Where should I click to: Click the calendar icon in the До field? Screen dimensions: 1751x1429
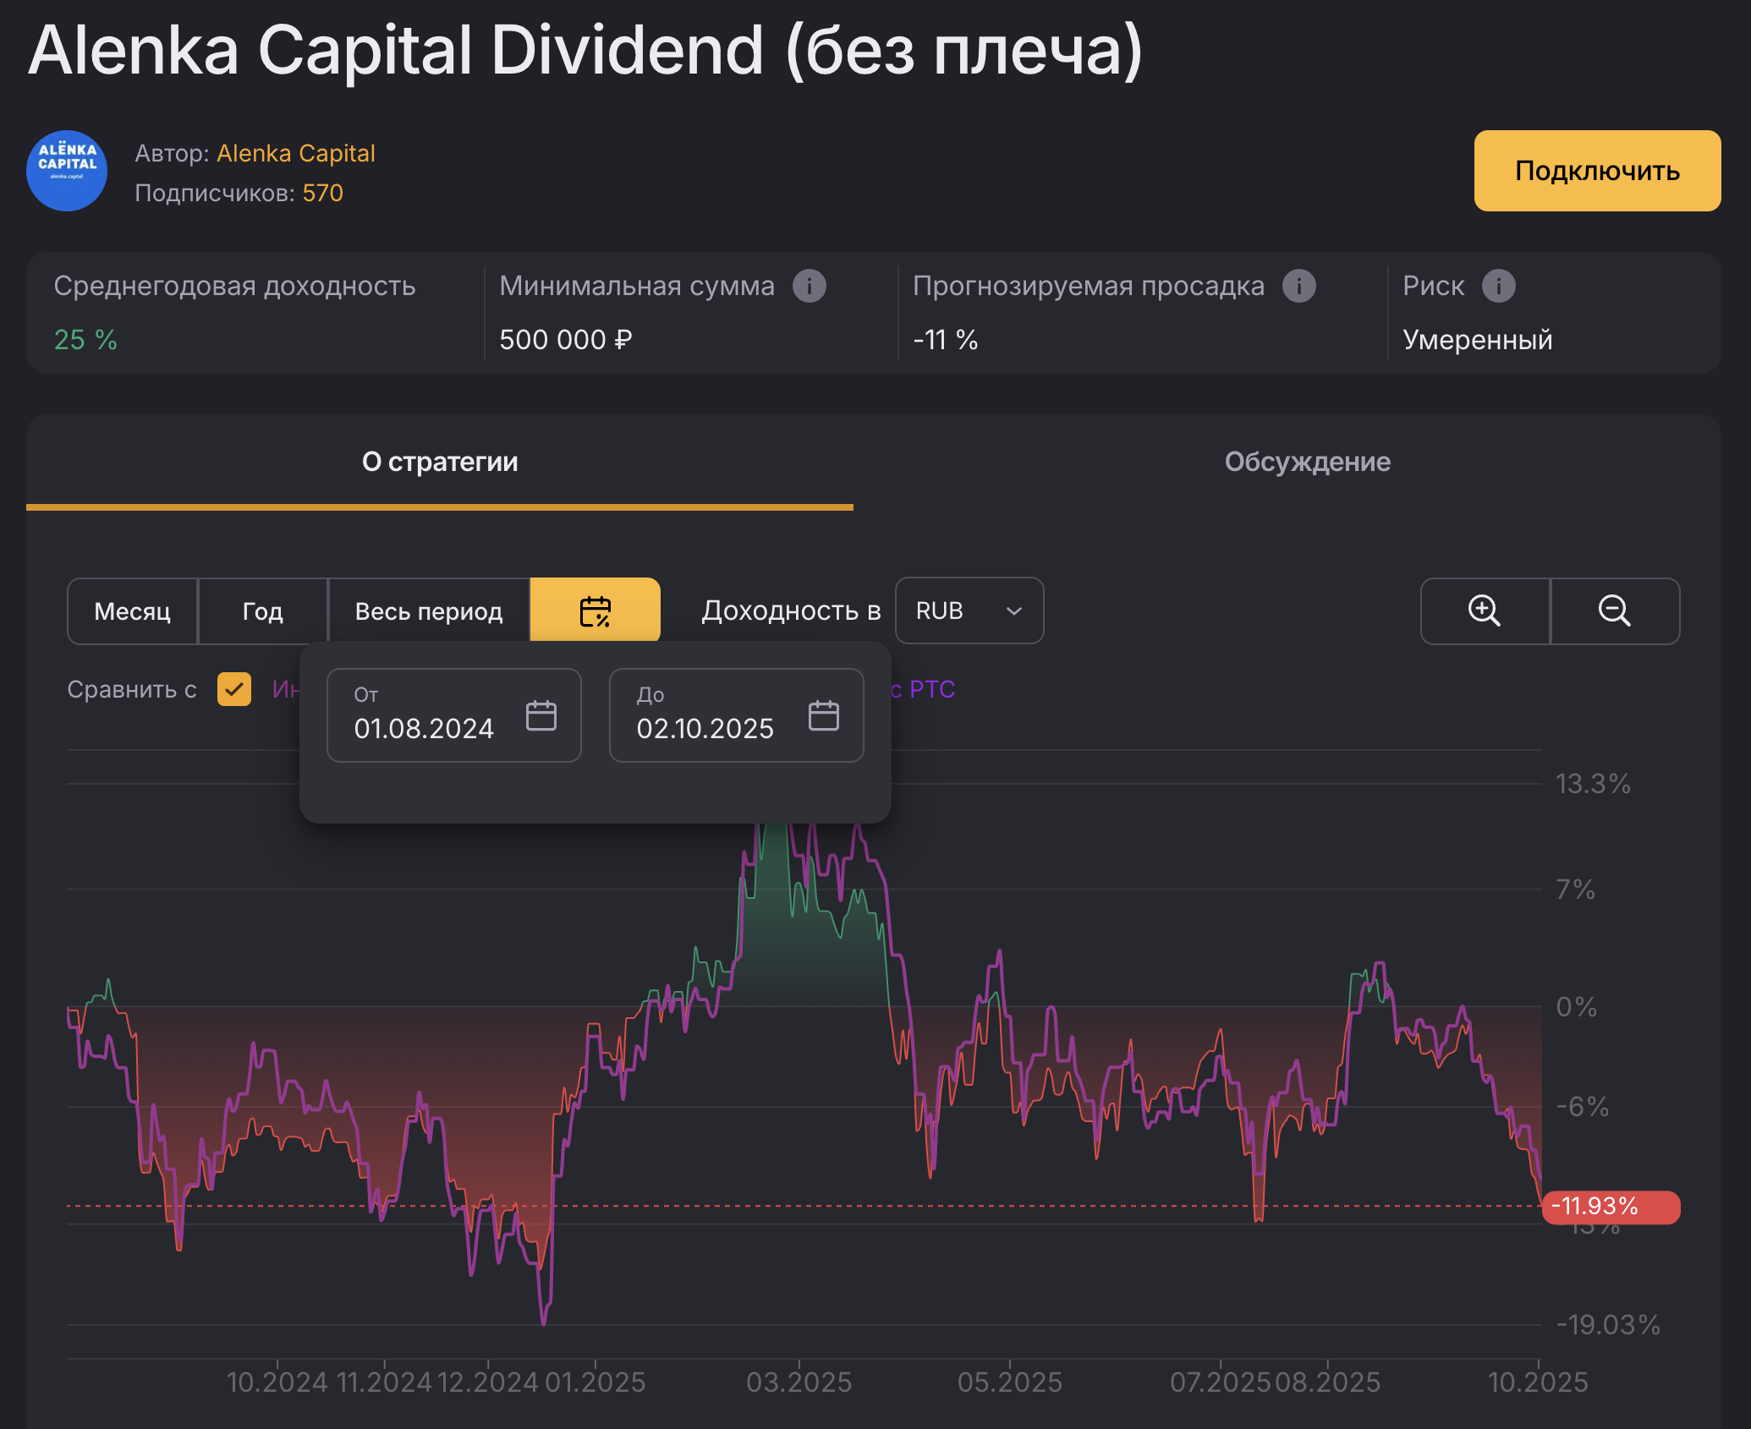823,715
